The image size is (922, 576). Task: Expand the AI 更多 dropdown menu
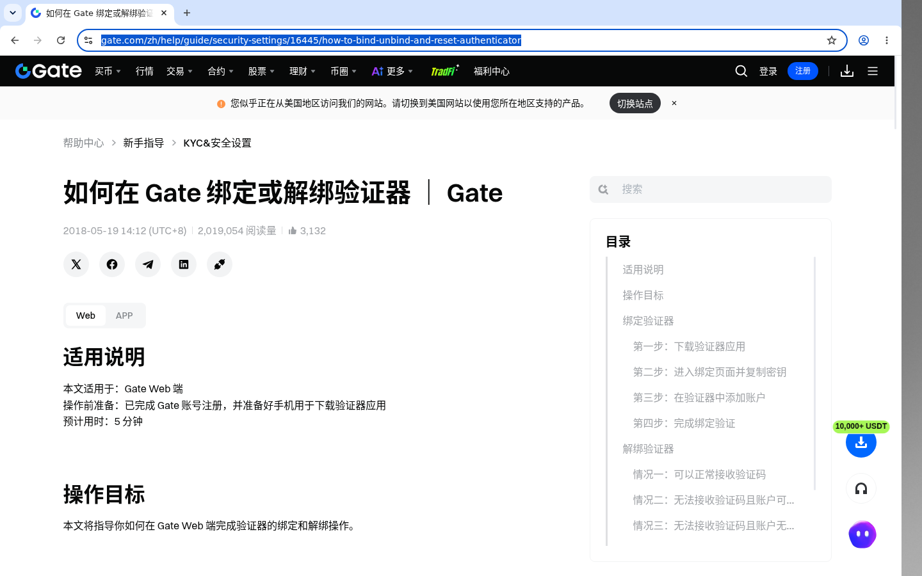(x=392, y=71)
